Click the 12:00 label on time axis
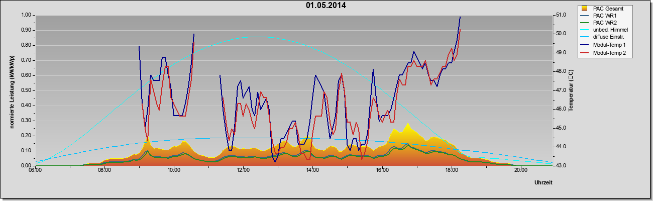 (x=243, y=170)
